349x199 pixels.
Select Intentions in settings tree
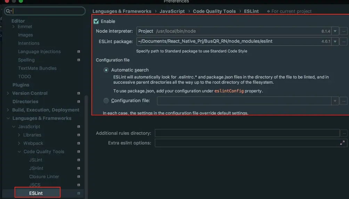[29, 43]
